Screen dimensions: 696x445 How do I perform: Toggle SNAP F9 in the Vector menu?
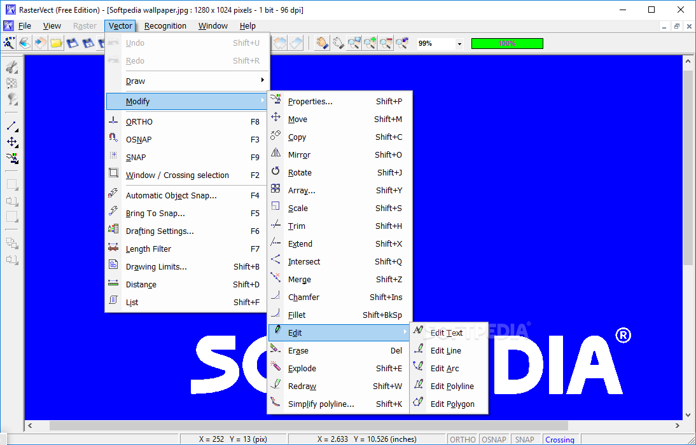tap(187, 157)
